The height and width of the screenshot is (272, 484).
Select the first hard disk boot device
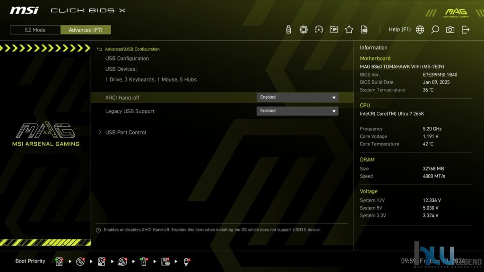[x=59, y=262]
